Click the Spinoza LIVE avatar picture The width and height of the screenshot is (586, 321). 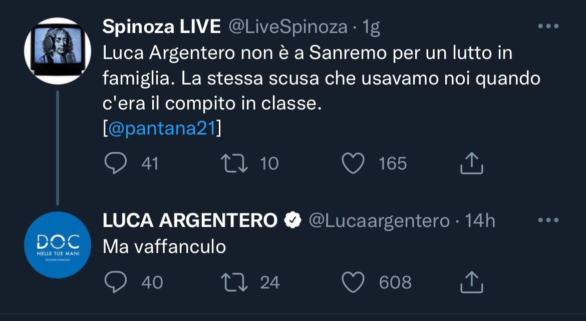click(58, 50)
